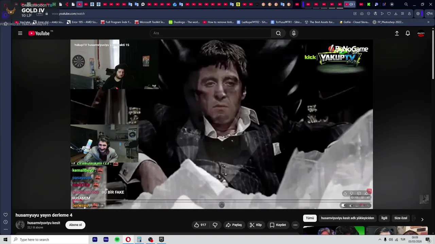
Task: Open the husamviyuviyu kesit channel name link
Action: (x=43, y=223)
